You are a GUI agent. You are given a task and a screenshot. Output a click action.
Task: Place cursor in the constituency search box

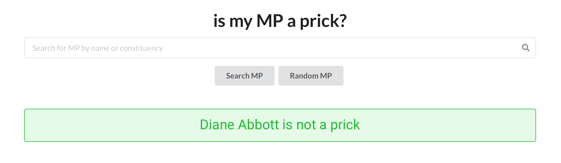[280, 48]
